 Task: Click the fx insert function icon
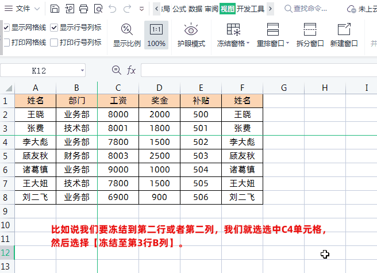(x=131, y=71)
